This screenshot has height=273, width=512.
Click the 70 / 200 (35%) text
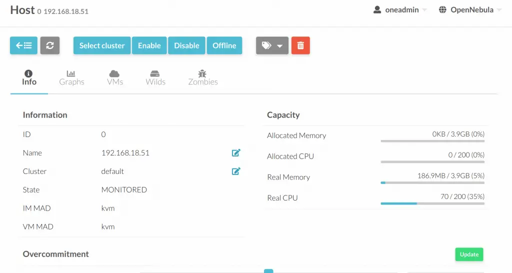click(x=462, y=196)
